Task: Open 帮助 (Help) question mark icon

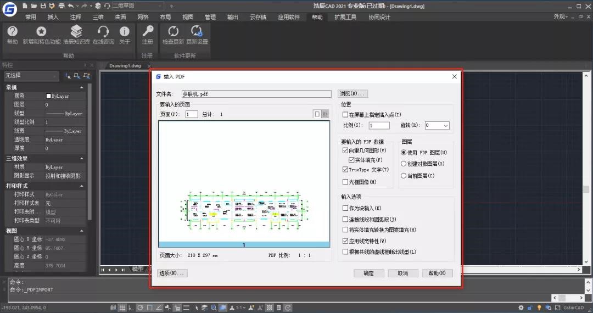Action: pyautogui.click(x=13, y=31)
